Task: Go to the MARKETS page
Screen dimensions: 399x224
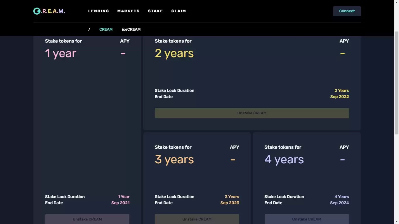Action: coord(128,11)
